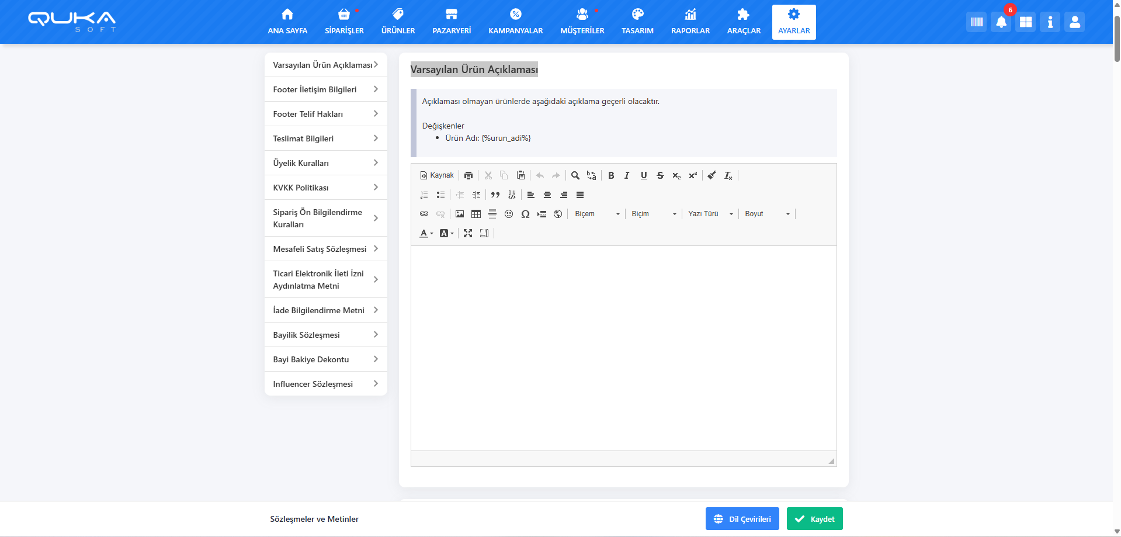Open the smiley emoji inserter
This screenshot has height=537, width=1121.
(x=509, y=214)
